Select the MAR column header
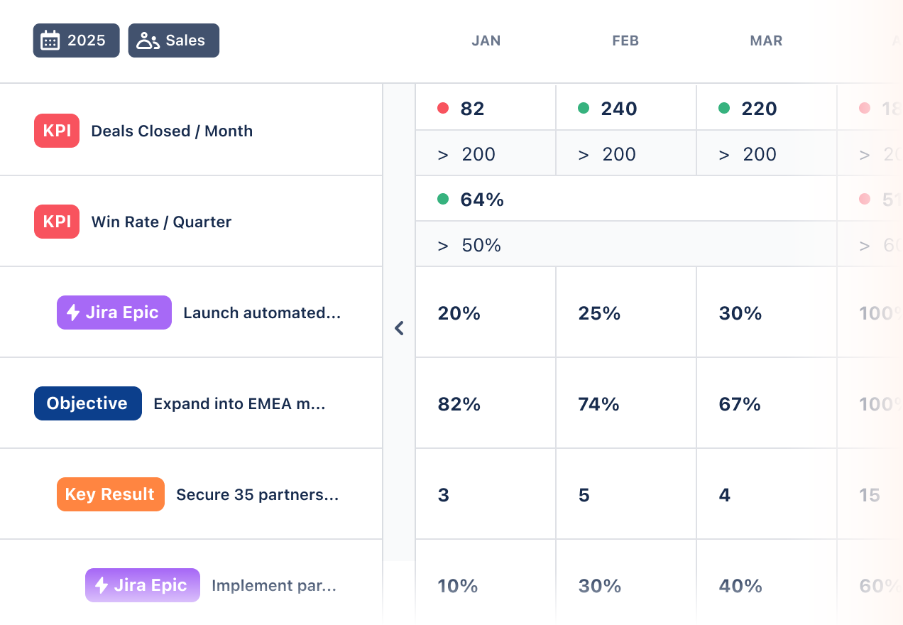The height and width of the screenshot is (625, 903). [766, 40]
